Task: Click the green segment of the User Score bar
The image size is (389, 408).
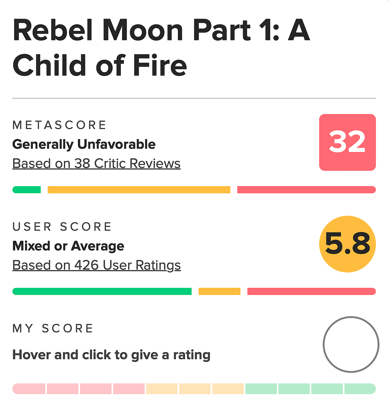Action: (101, 291)
